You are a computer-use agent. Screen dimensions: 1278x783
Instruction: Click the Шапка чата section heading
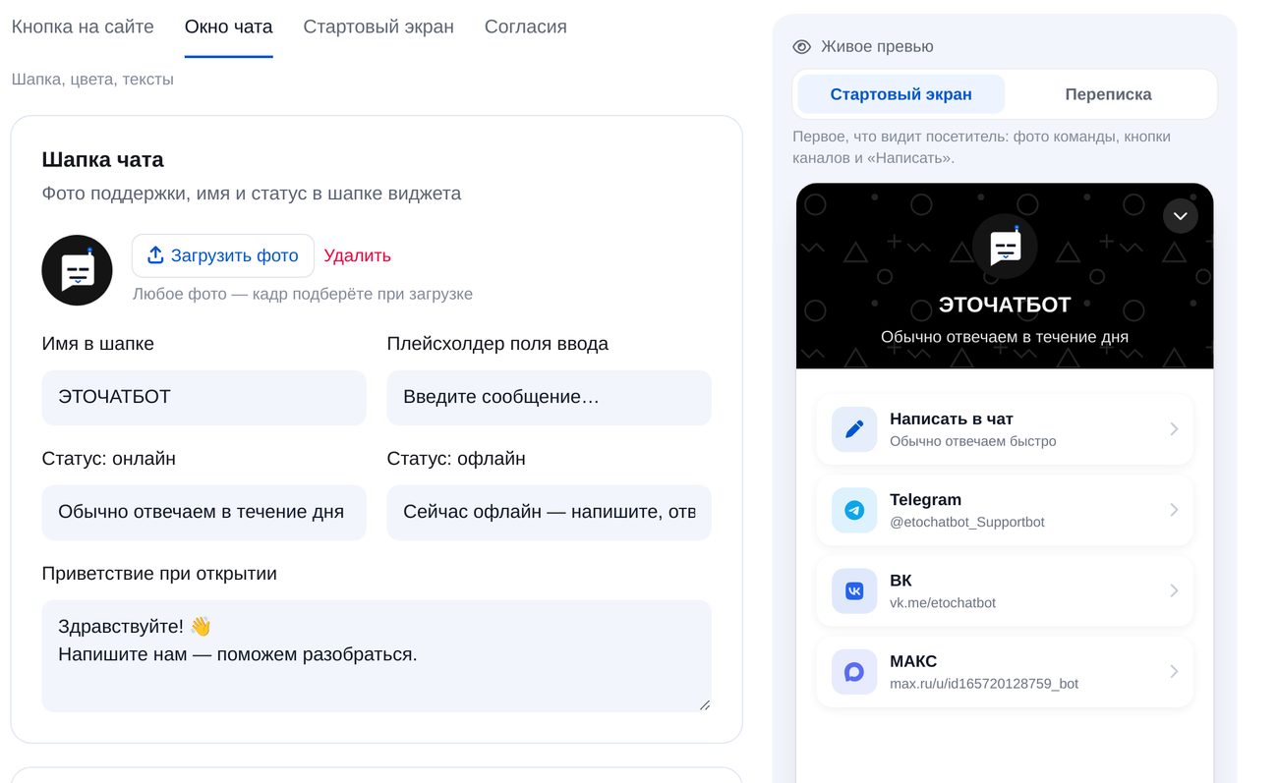click(103, 160)
